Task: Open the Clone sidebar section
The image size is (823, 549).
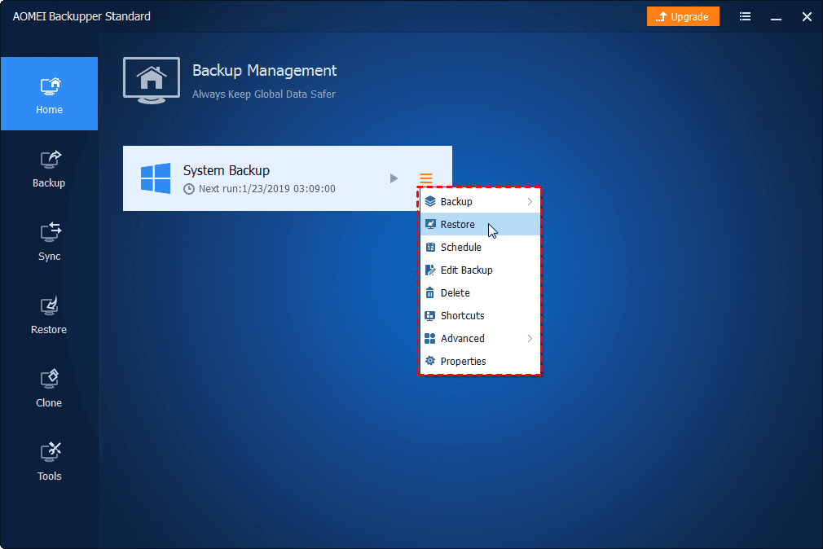Action: pos(49,388)
